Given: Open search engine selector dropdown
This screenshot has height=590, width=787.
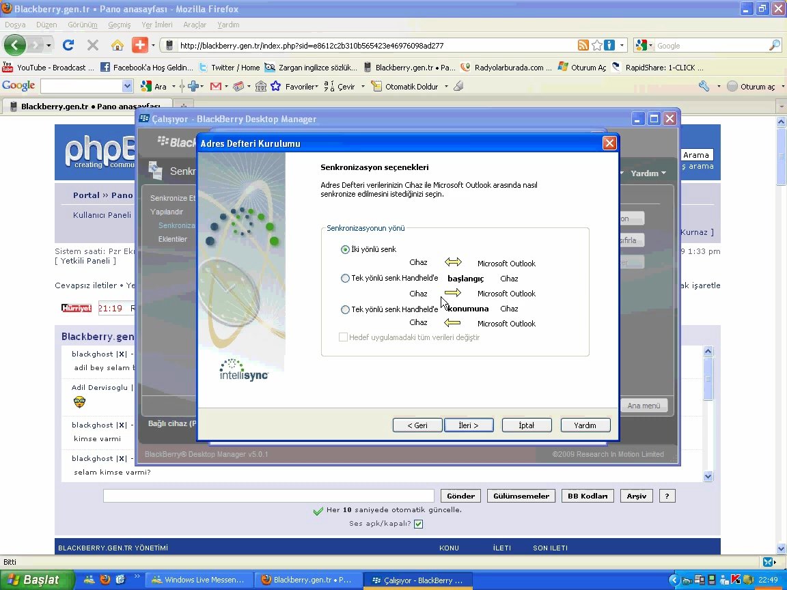Looking at the screenshot, I should (650, 46).
